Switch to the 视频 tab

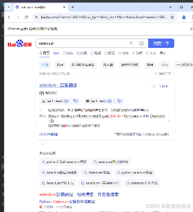[95, 53]
